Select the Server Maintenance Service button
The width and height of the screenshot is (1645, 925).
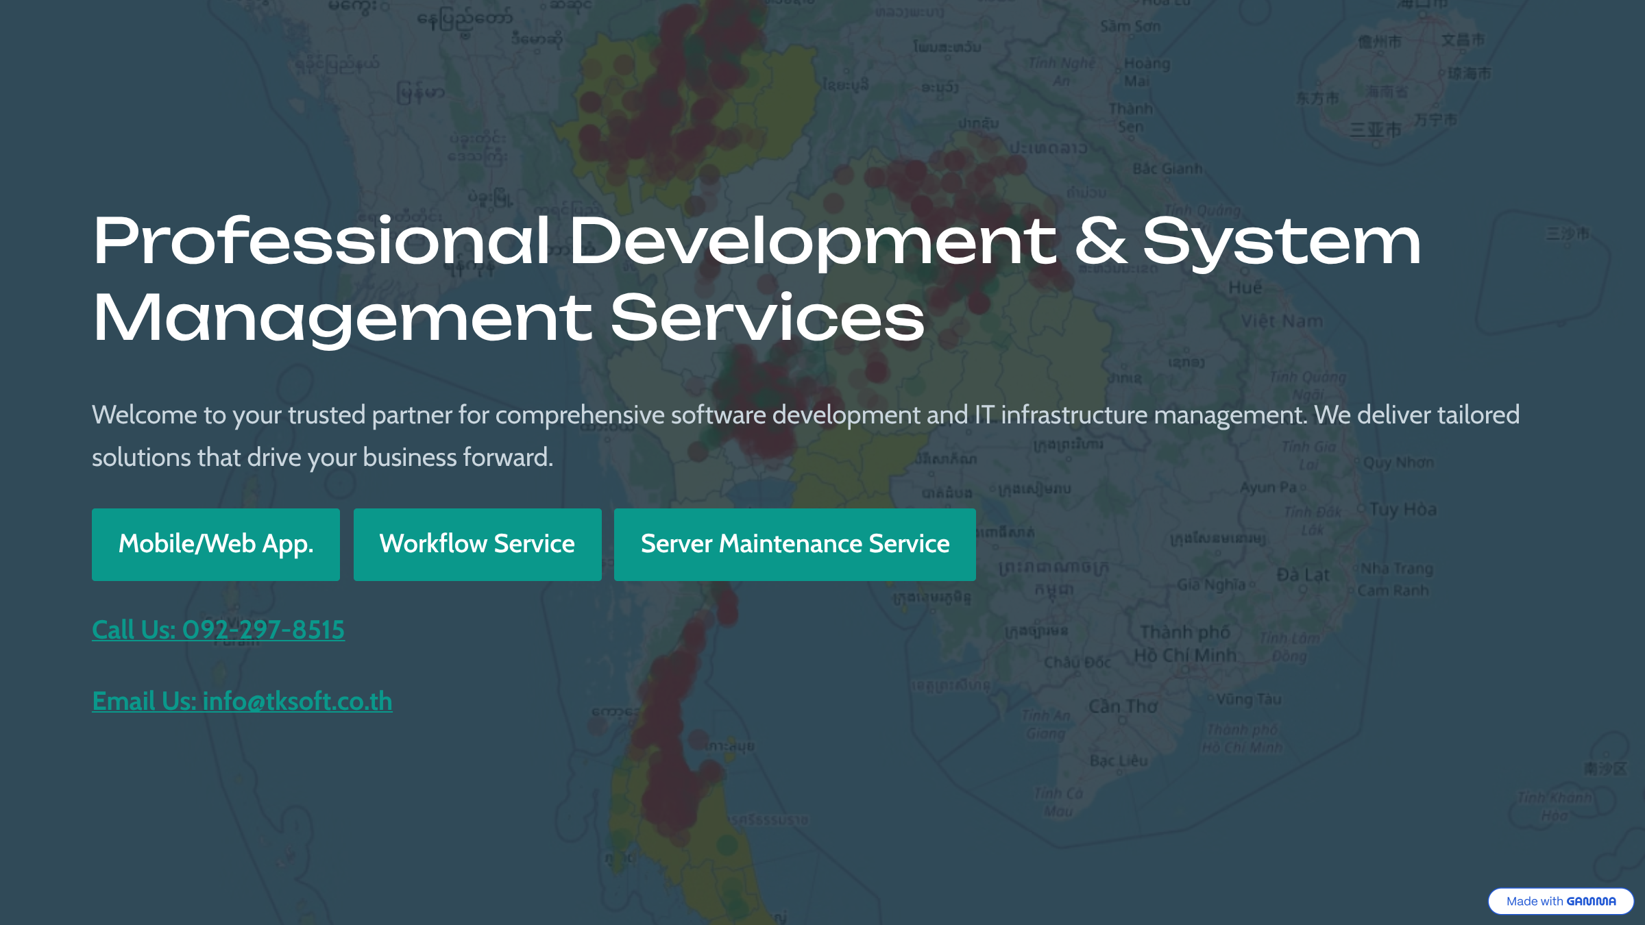[x=794, y=544]
